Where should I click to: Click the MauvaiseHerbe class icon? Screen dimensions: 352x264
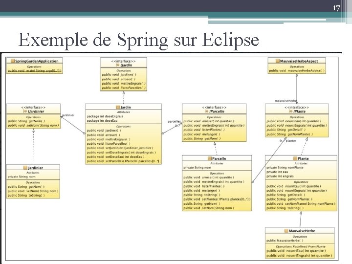click(286, 231)
